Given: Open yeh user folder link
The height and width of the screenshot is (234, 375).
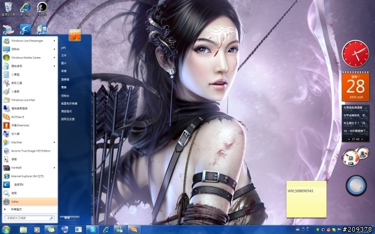Looking at the screenshot, I should pyautogui.click(x=63, y=48).
